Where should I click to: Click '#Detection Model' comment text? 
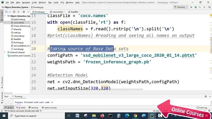pos(68,75)
